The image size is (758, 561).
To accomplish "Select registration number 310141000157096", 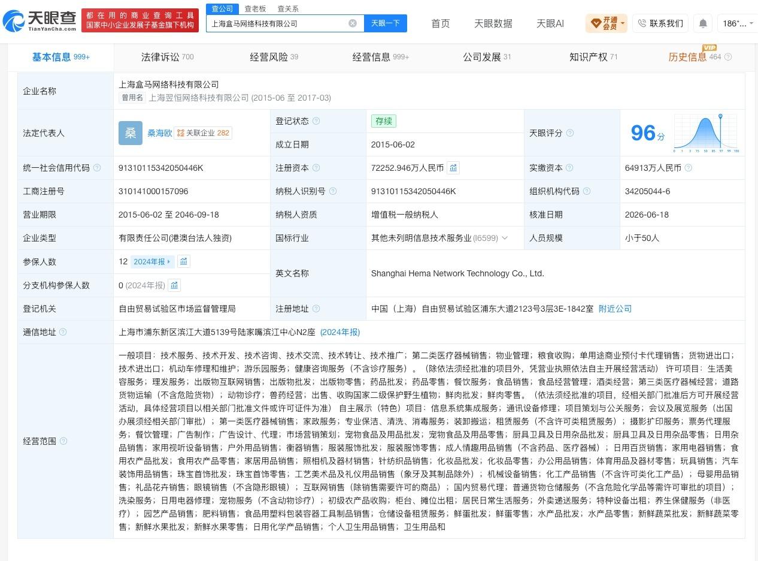I will tap(153, 191).
